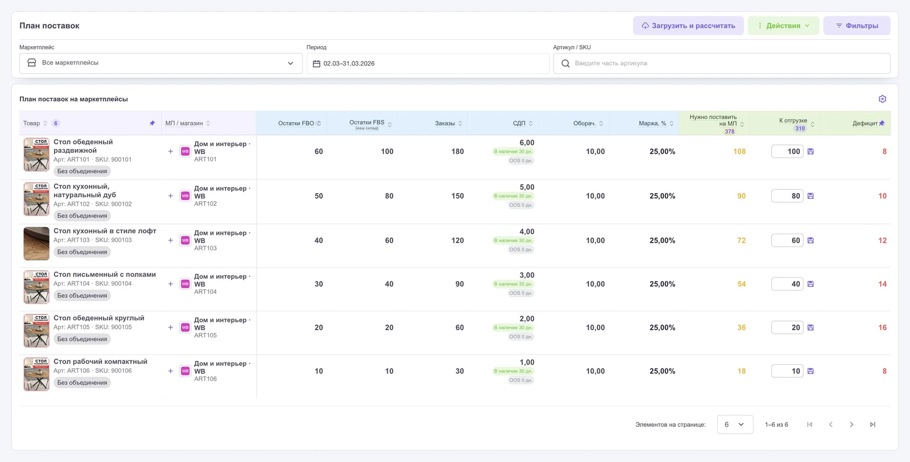This screenshot has height=462, width=910.
Task: Open the Все маркетплейсы dropdown
Action: [x=161, y=63]
